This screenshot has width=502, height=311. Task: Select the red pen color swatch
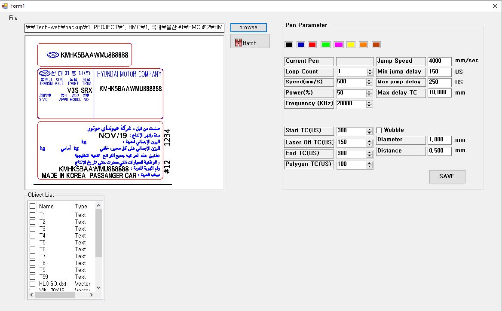(312, 45)
